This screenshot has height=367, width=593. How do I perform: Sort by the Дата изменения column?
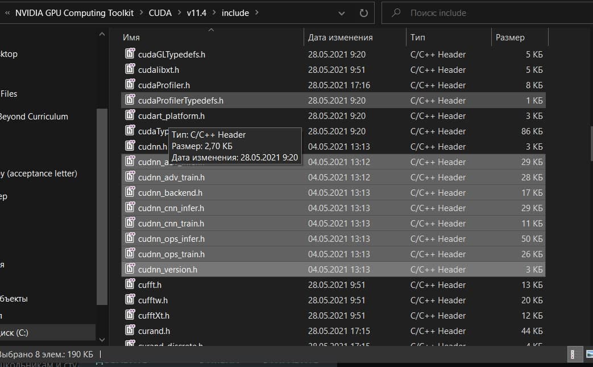pyautogui.click(x=340, y=38)
